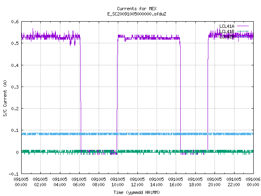Click the purple line sample beside LCL41A
This screenshot has width=261, height=196.
pyautogui.click(x=243, y=26)
